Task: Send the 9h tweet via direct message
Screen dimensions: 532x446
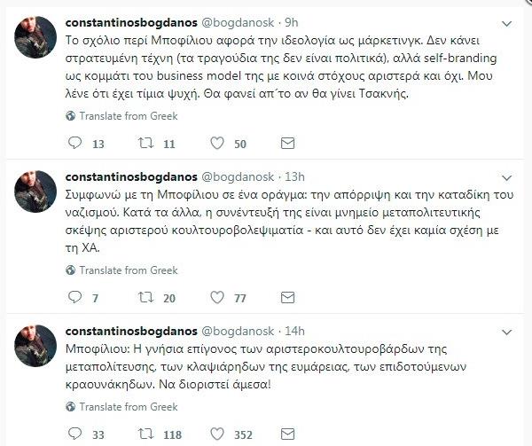Action: [287, 144]
